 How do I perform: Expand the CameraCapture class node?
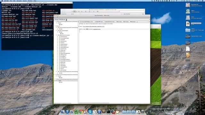(58, 37)
